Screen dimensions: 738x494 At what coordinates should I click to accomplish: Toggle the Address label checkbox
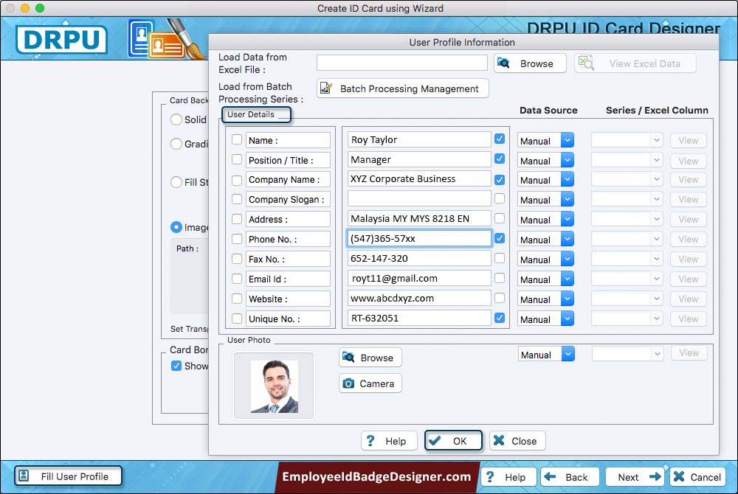click(237, 219)
